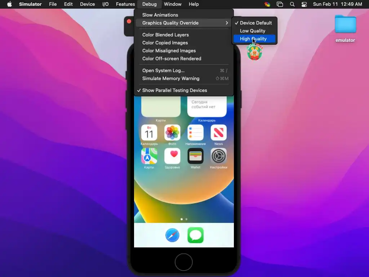Open the Edit menu
369x277 pixels.
[x=68, y=4]
